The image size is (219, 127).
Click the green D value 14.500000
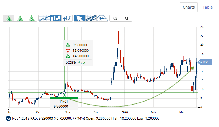point(81,56)
